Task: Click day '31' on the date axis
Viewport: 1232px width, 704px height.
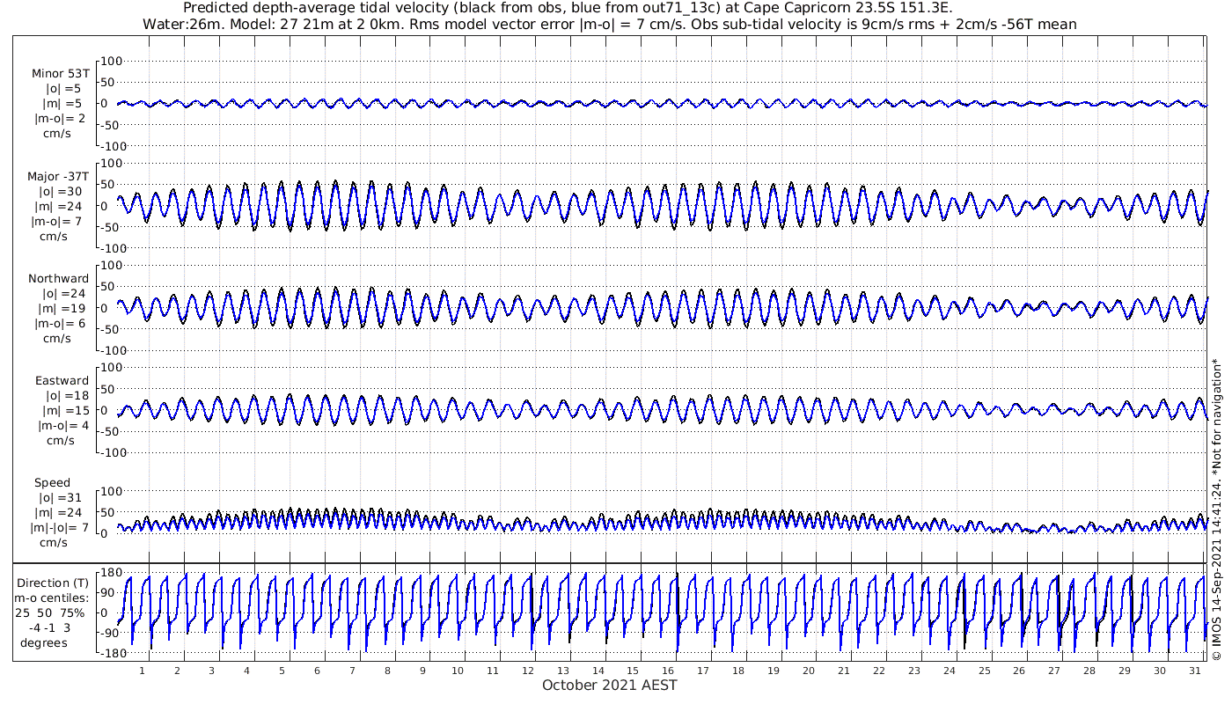Action: [1194, 671]
